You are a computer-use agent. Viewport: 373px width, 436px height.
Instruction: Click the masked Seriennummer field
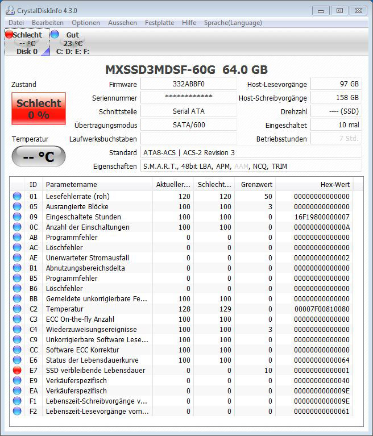(x=189, y=98)
